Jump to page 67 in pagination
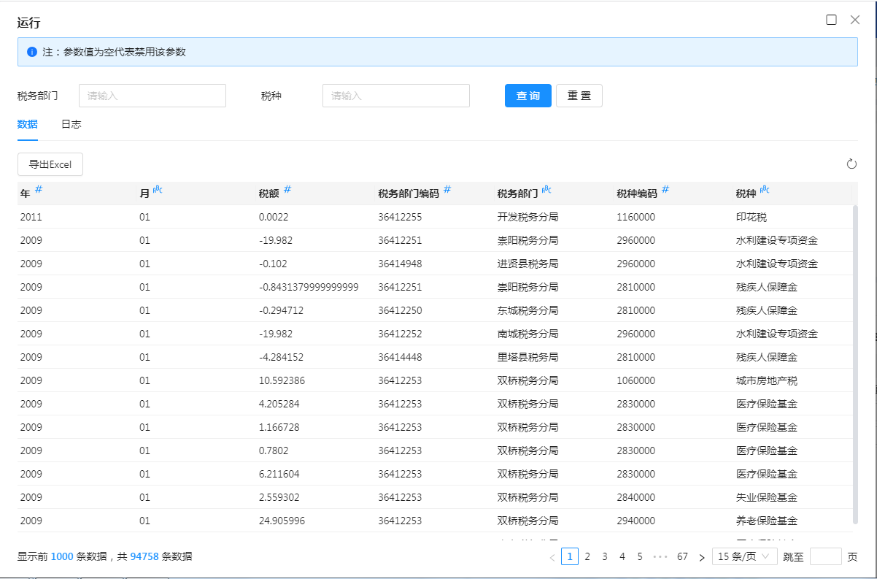The width and height of the screenshot is (877, 579). click(x=682, y=556)
